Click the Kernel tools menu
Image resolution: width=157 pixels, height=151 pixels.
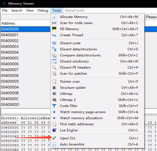pyautogui.click(x=75, y=11)
